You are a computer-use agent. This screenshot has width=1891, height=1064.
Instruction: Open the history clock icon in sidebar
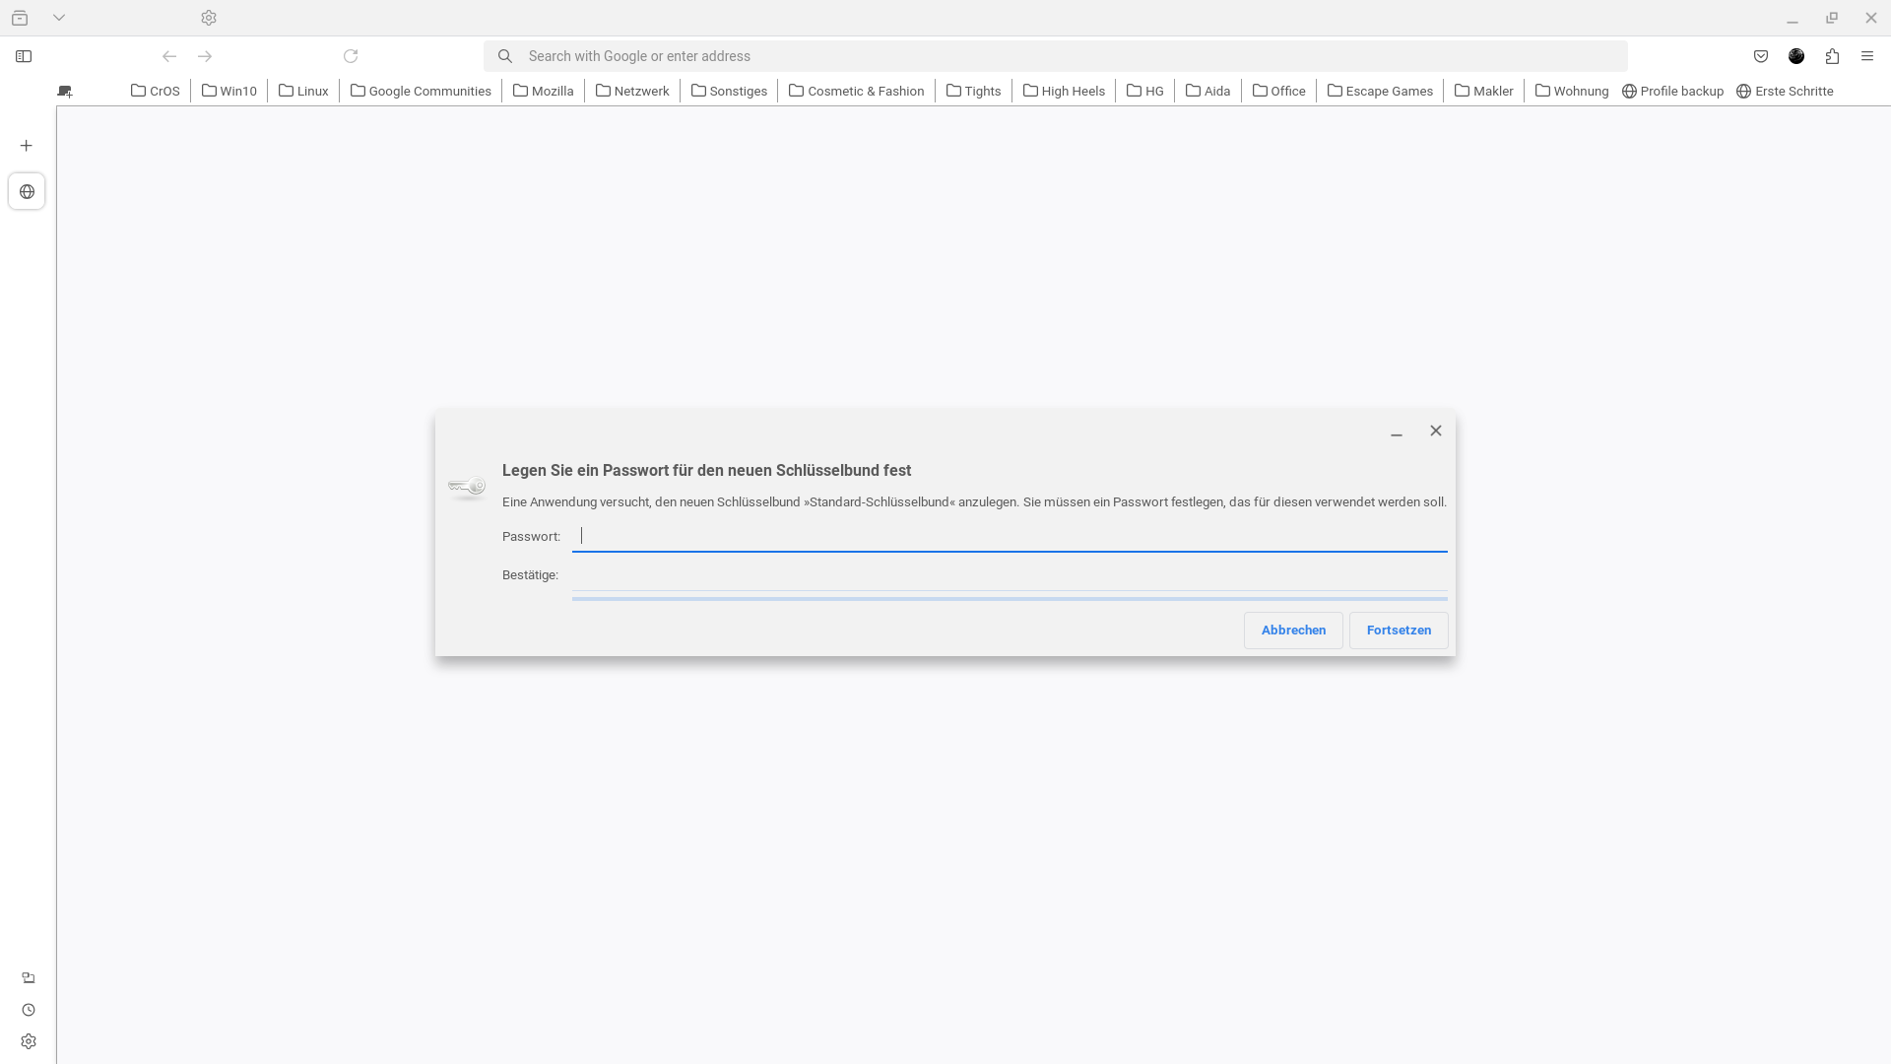[29, 1010]
